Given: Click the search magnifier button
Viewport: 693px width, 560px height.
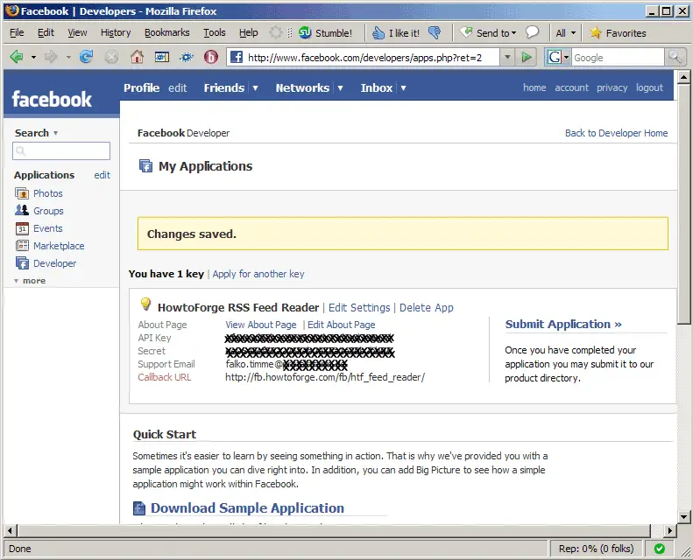Looking at the screenshot, I should point(675,57).
